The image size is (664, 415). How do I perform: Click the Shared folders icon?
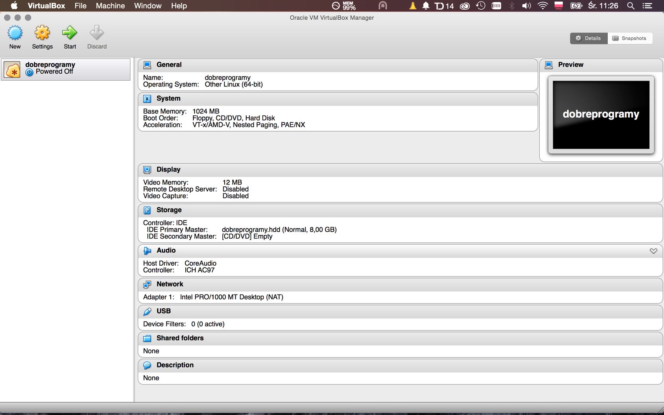coord(147,339)
